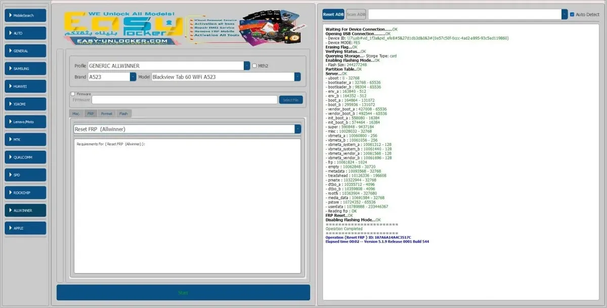Click the Select File button
This screenshot has width=607, height=308.
pyautogui.click(x=291, y=100)
